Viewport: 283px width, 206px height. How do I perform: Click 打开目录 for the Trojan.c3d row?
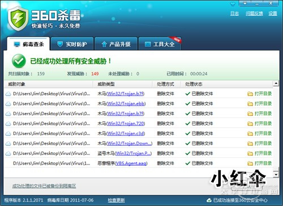(263, 133)
